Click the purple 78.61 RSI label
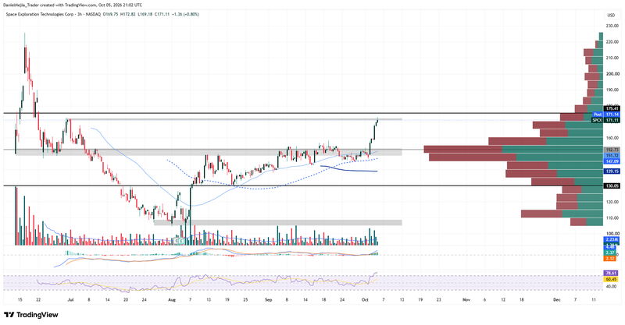The image size is (625, 325). click(x=611, y=274)
